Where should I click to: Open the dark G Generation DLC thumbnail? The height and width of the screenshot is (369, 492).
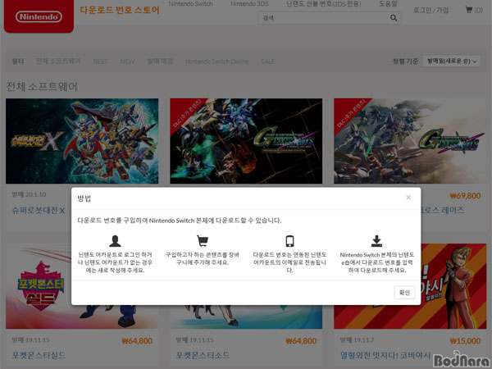(x=246, y=141)
